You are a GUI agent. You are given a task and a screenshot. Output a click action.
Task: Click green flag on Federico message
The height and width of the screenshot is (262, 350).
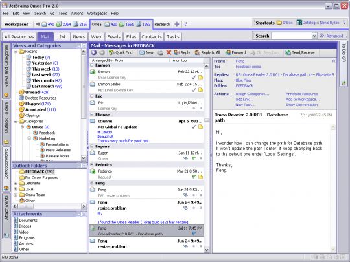[x=194, y=177]
